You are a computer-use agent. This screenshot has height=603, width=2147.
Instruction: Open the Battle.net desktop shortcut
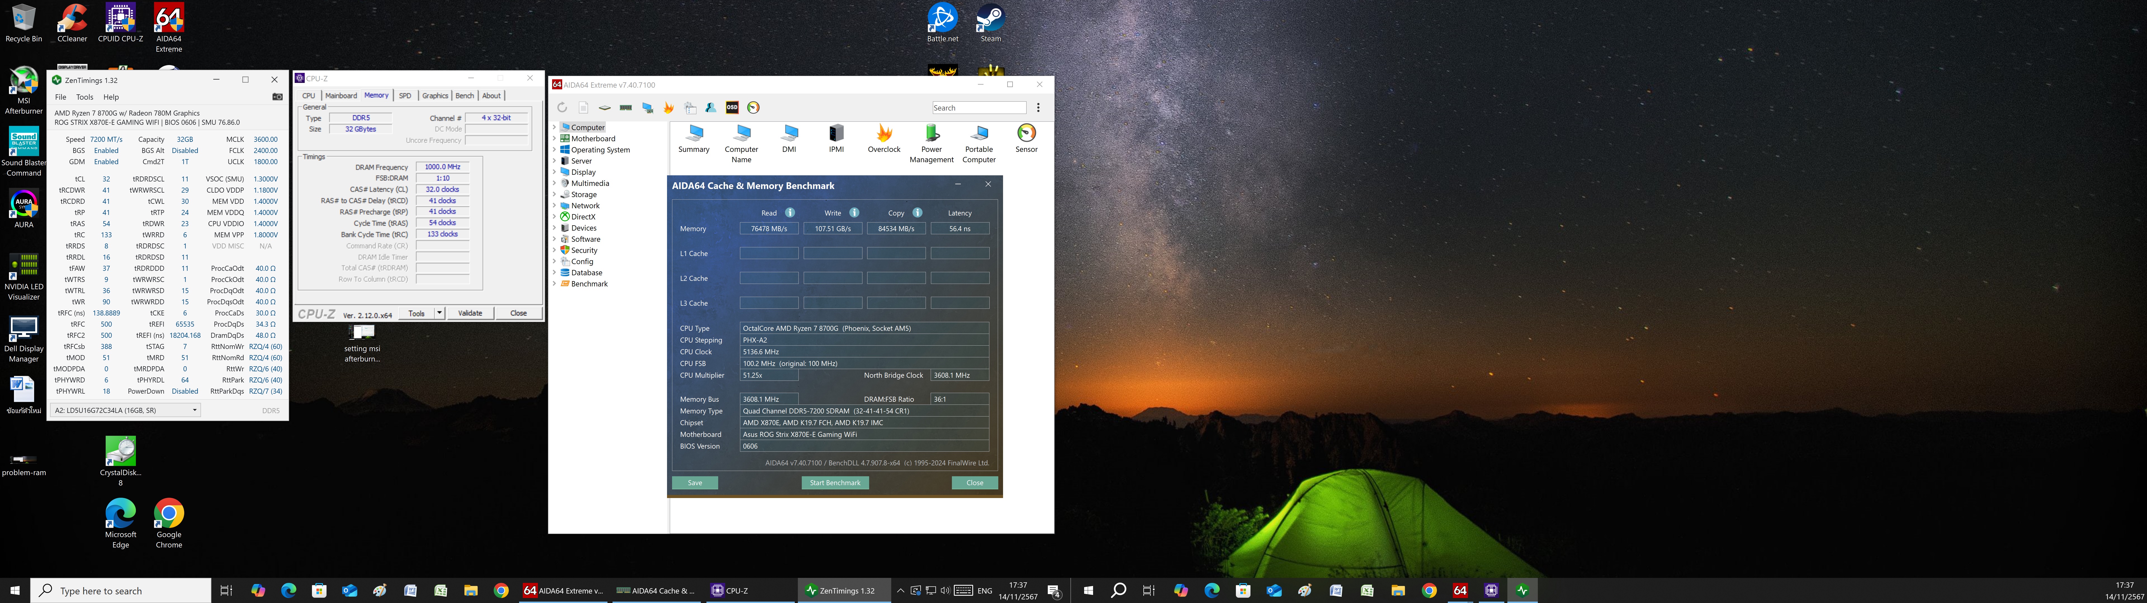click(943, 23)
